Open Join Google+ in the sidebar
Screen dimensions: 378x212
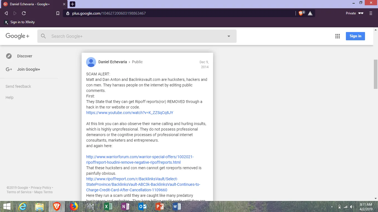pos(29,69)
